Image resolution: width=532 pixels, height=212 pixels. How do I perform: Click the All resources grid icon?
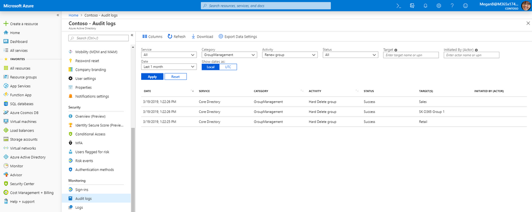pyautogui.click(x=6, y=68)
